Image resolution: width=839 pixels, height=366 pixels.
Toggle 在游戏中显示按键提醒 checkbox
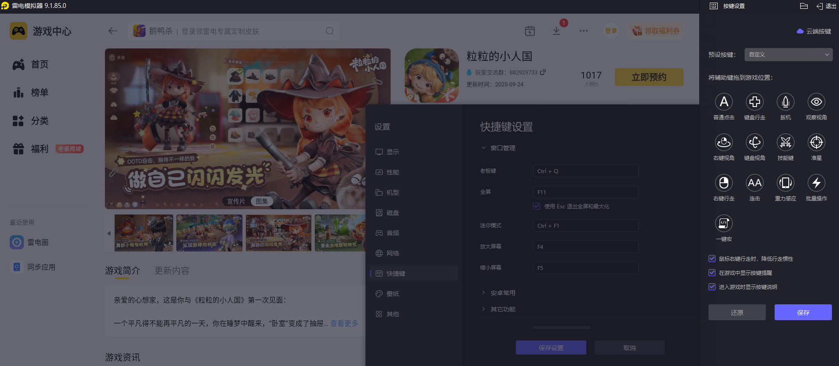(x=712, y=273)
